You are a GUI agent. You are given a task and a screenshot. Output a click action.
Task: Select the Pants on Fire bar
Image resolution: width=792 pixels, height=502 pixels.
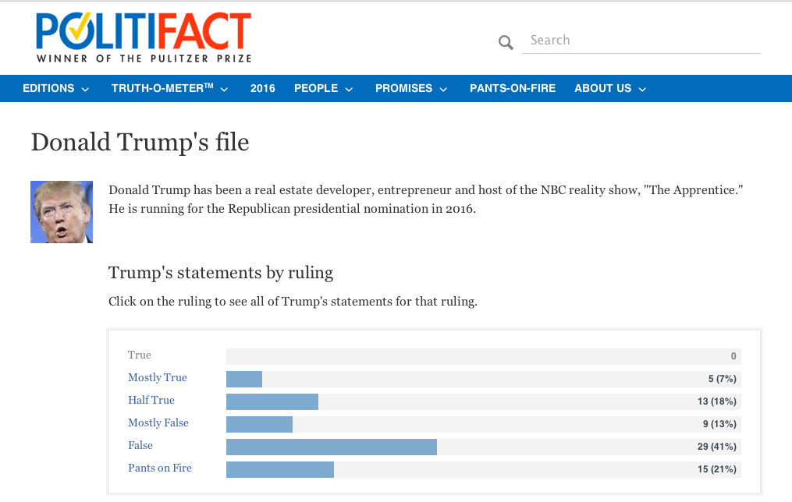pyautogui.click(x=280, y=469)
